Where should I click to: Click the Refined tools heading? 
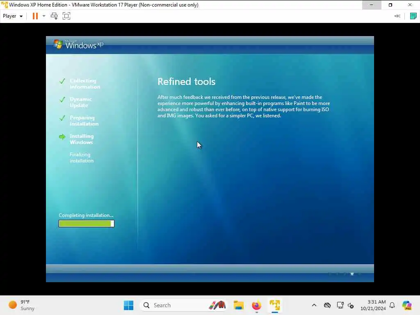pyautogui.click(x=187, y=82)
